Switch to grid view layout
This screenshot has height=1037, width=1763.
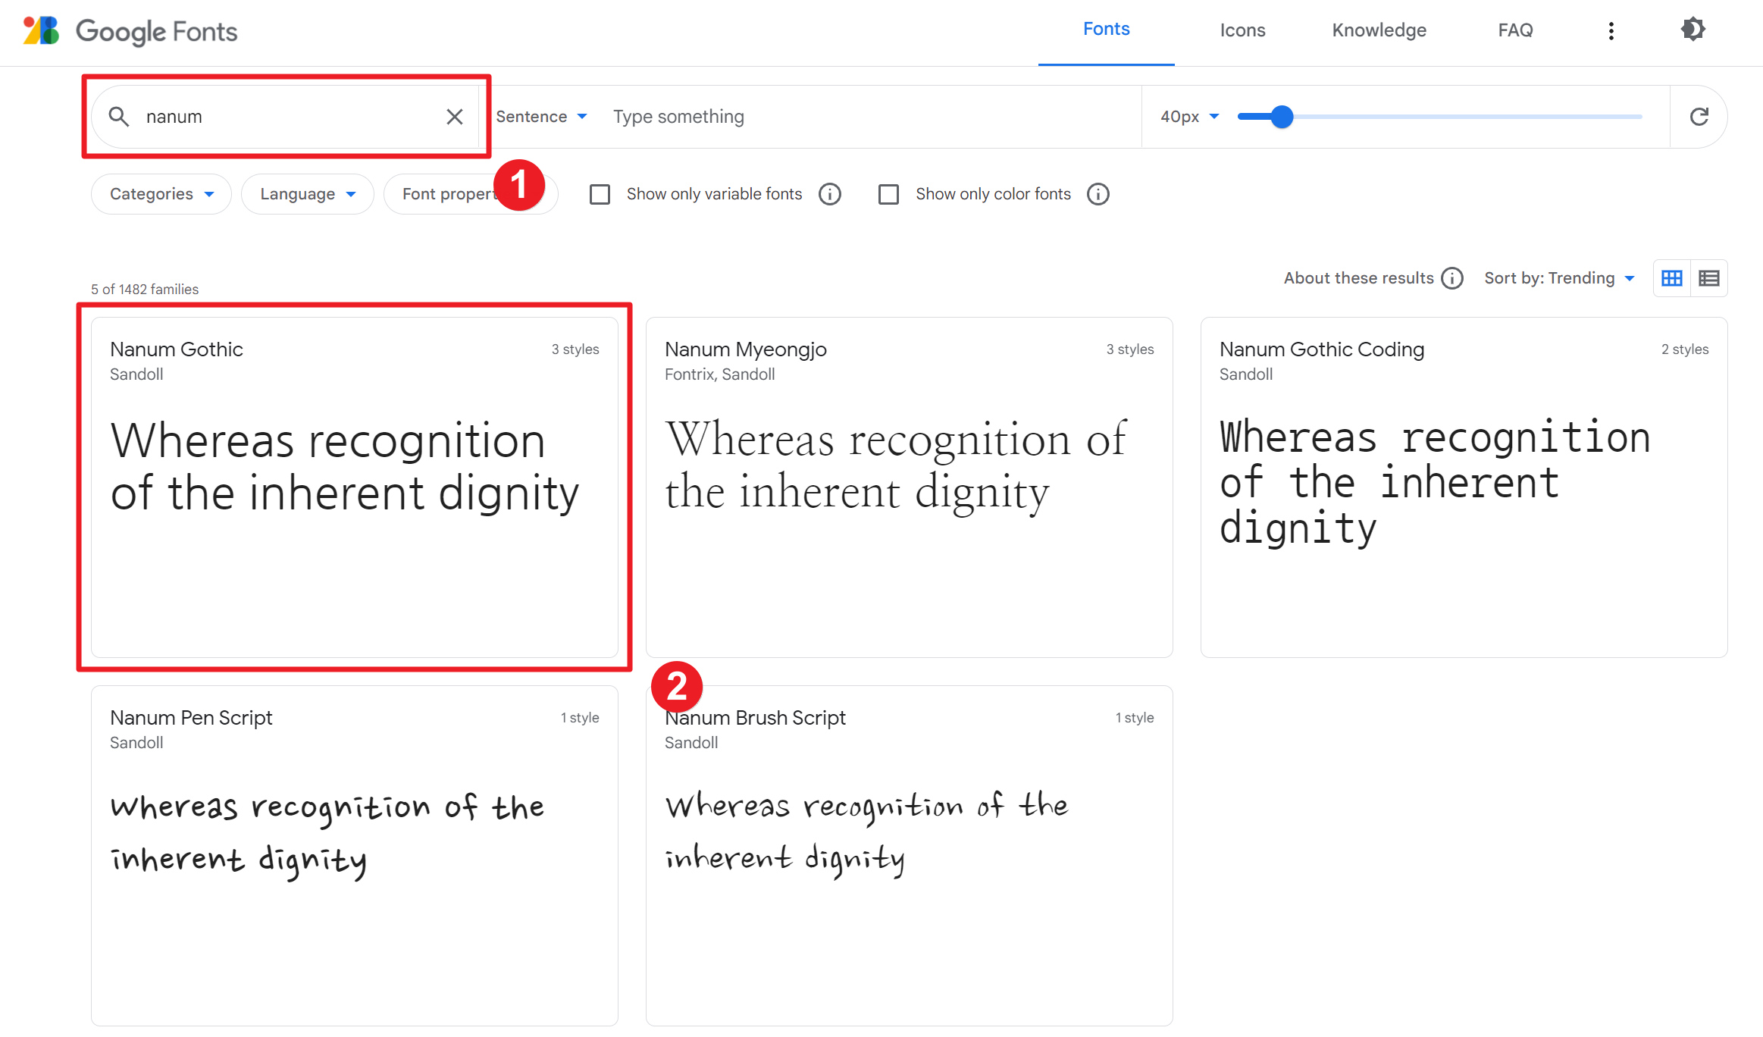(1671, 278)
